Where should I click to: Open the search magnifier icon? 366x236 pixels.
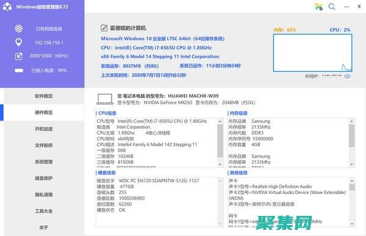[x=332, y=7]
